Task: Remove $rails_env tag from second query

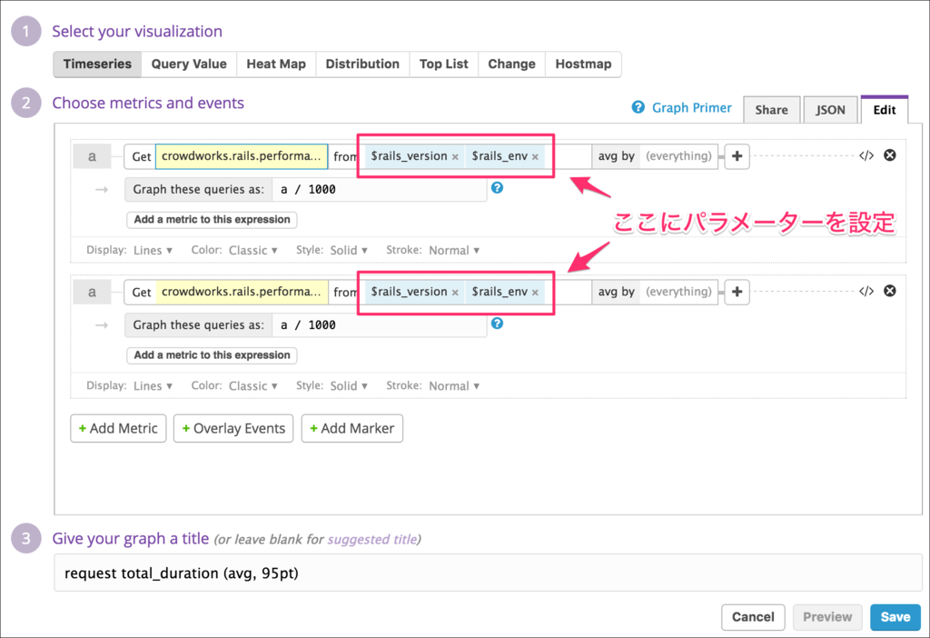Action: (535, 293)
